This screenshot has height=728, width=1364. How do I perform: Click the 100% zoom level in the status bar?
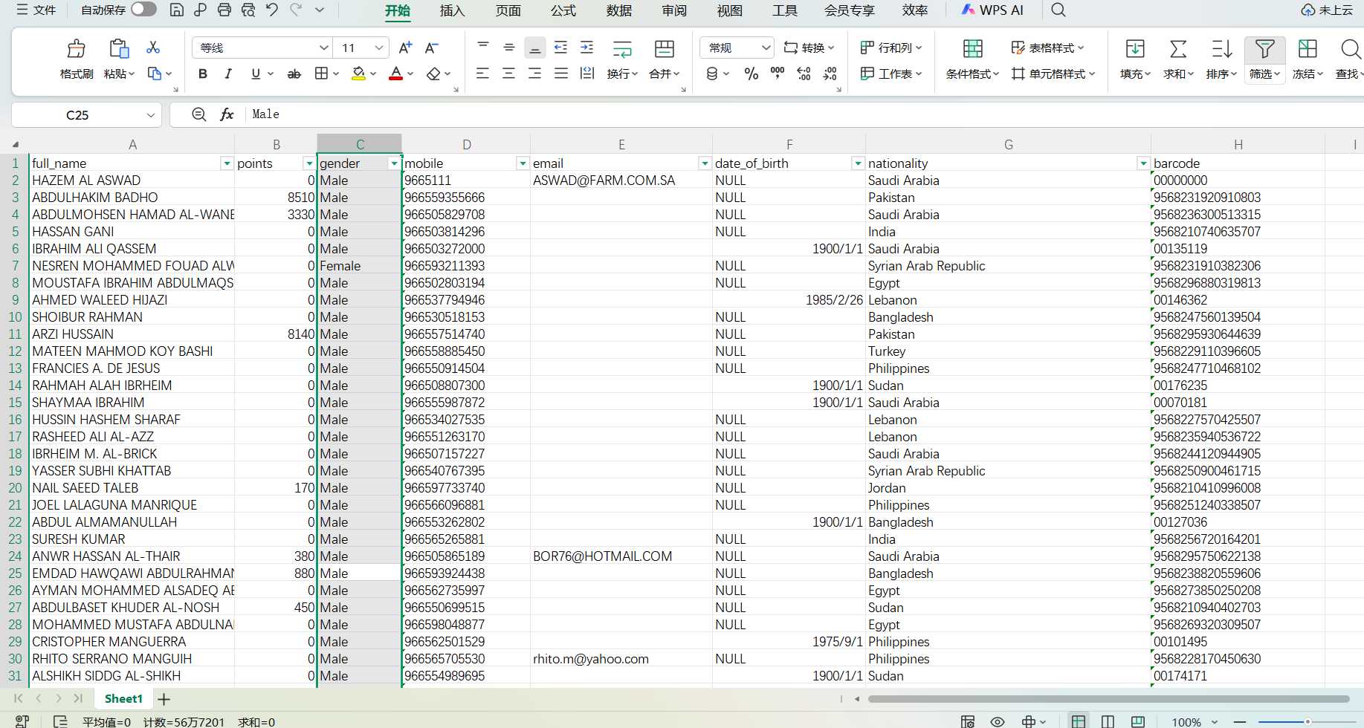click(1186, 722)
